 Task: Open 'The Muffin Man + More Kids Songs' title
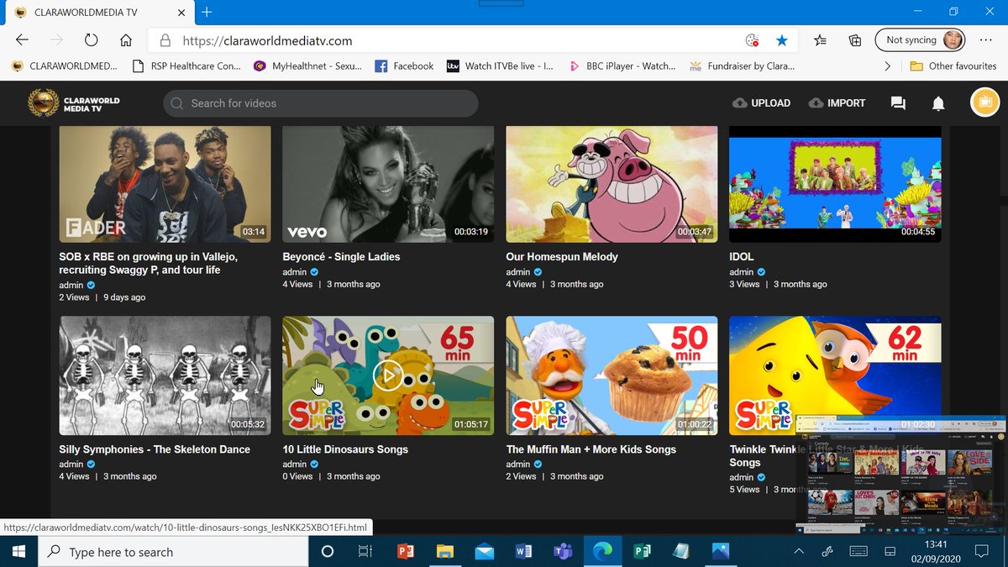pyautogui.click(x=591, y=449)
